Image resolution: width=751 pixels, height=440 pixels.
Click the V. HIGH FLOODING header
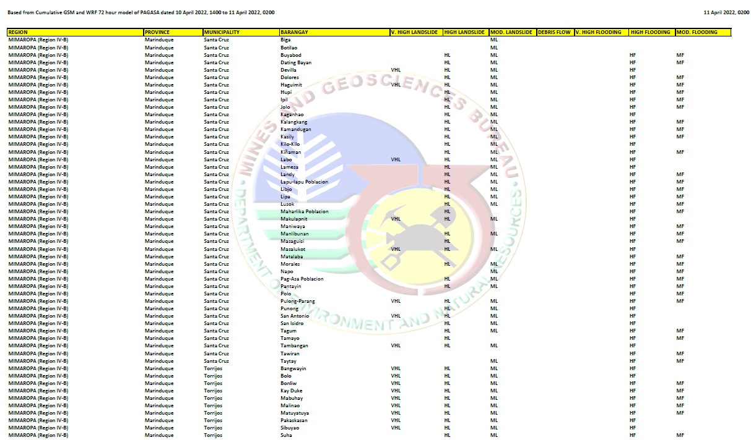point(601,32)
